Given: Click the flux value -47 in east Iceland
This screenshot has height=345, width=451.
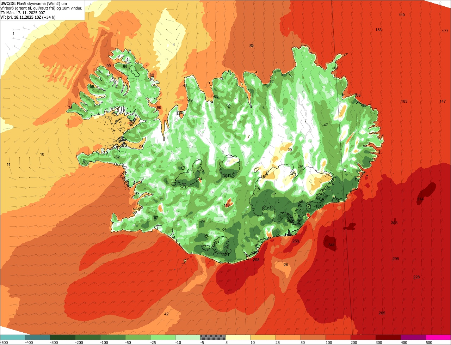Looking at the screenshot, I should (325, 125).
